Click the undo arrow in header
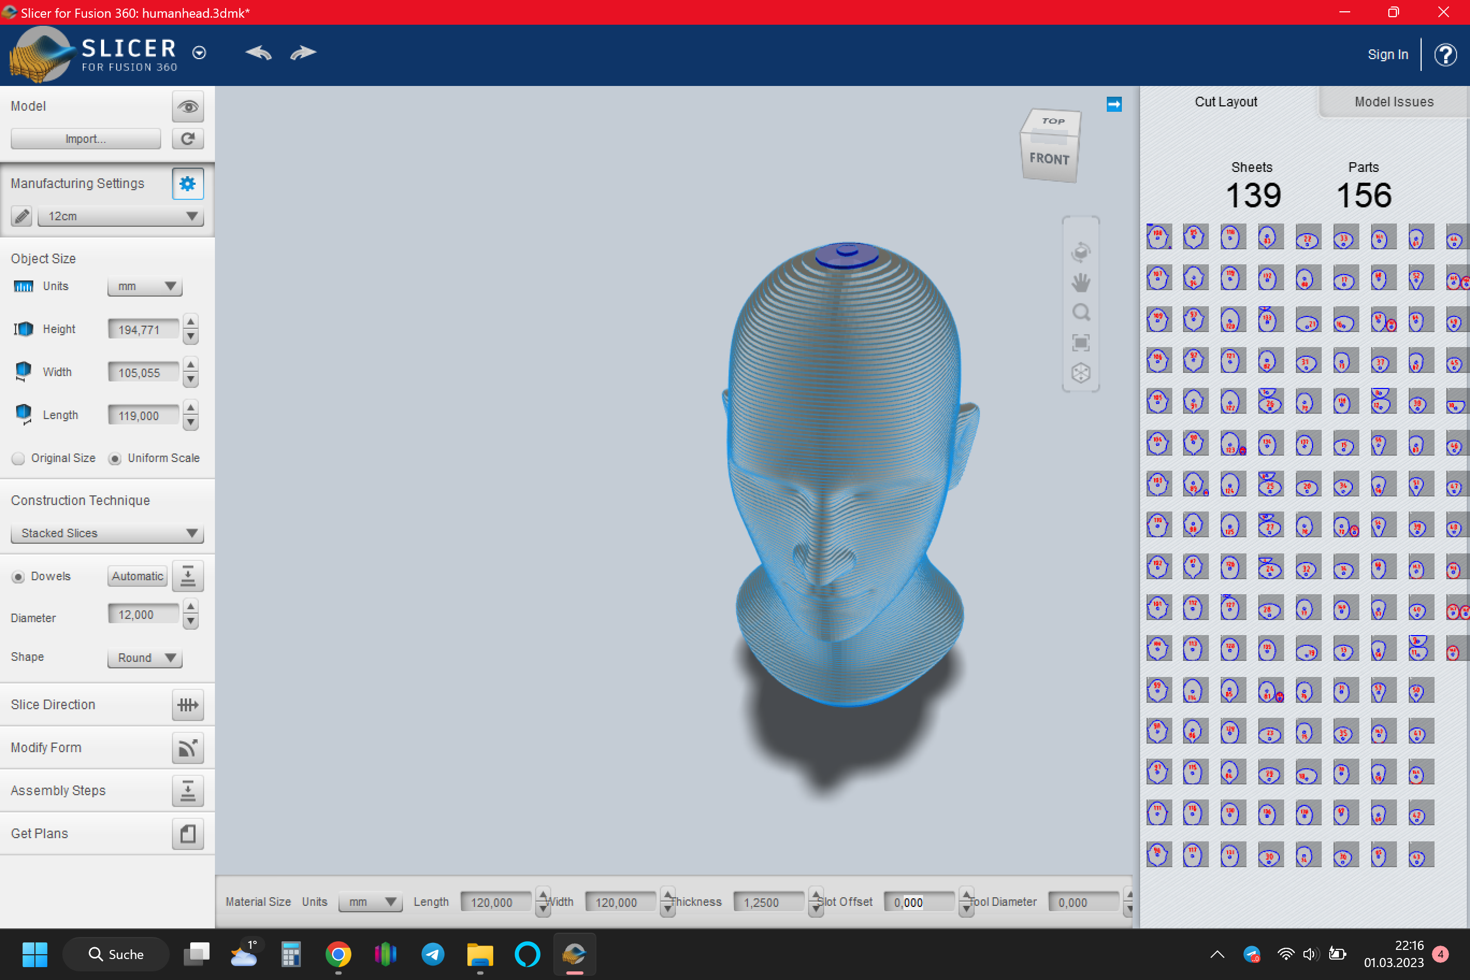The image size is (1470, 980). [x=258, y=53]
